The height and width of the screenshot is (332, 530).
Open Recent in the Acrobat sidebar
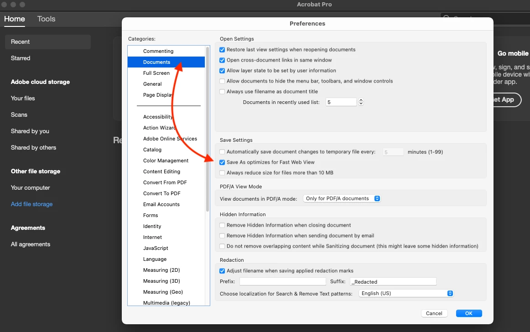click(47, 42)
